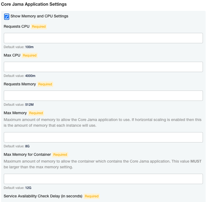Screen dimensions: 207x202
Task: Click default value '12G' text
Action: tap(28, 188)
